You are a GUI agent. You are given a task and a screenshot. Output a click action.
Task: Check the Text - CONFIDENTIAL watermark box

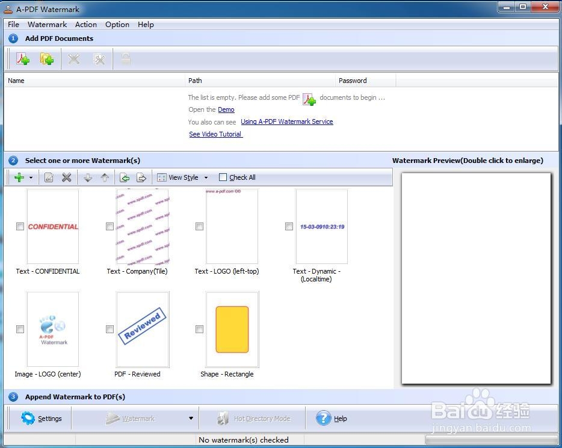[x=20, y=226]
